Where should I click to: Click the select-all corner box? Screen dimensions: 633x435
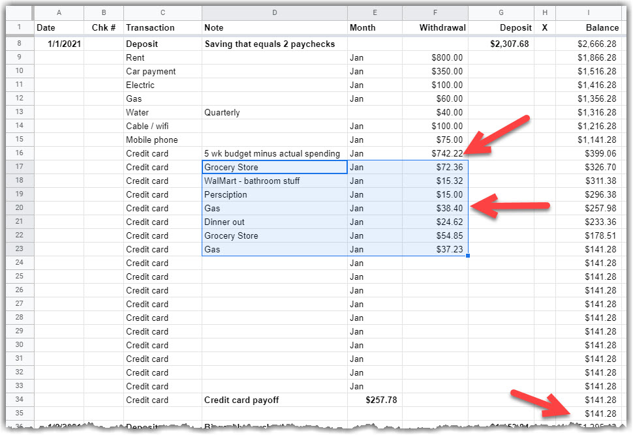click(x=20, y=13)
